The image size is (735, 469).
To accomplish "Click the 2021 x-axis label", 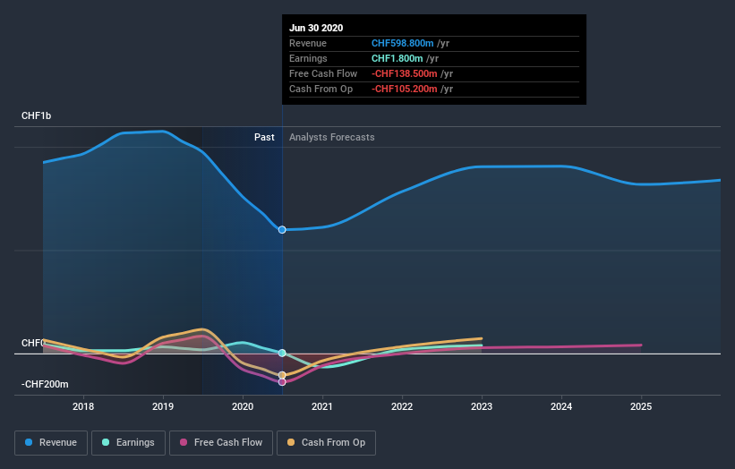I will 322,406.
